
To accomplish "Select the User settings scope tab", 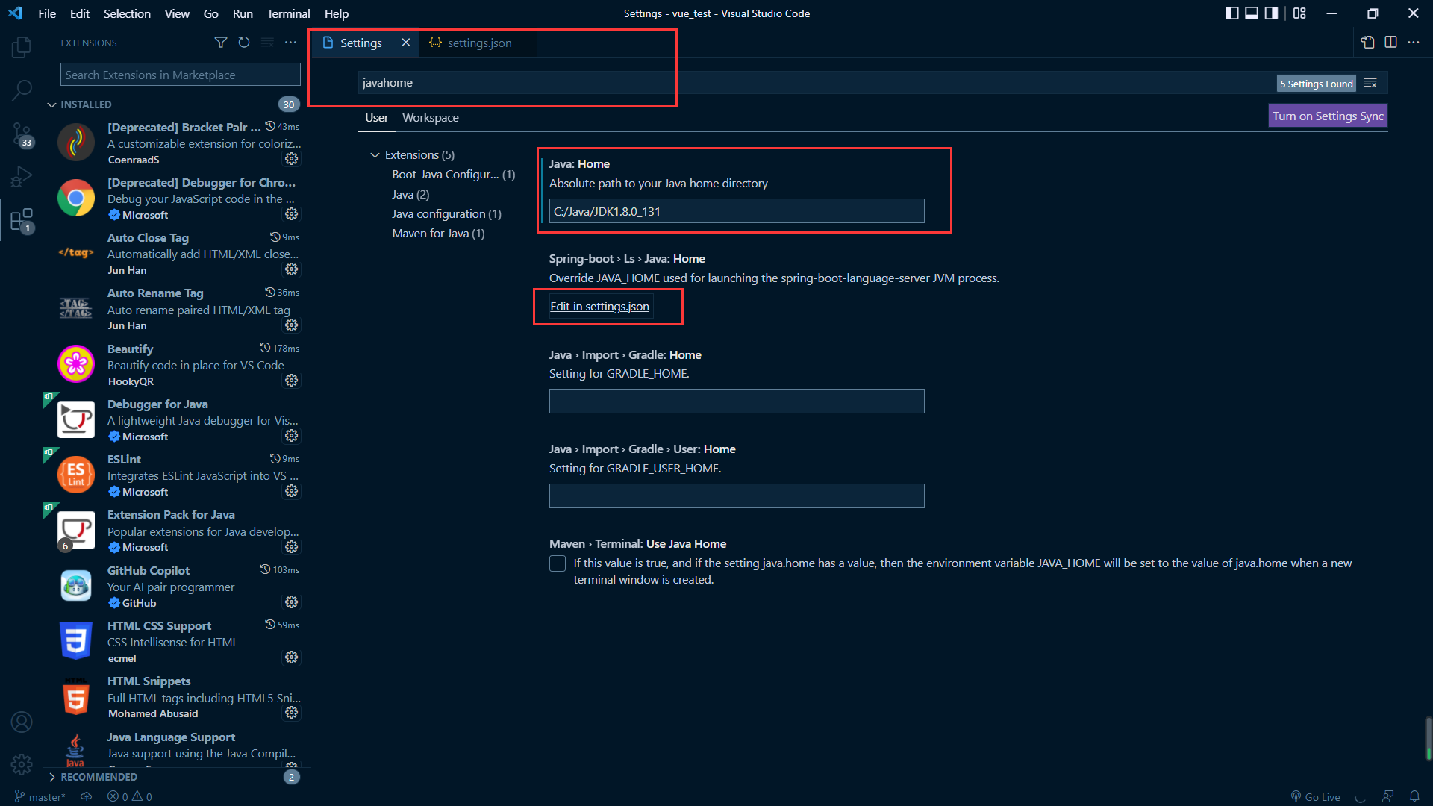I will point(376,118).
